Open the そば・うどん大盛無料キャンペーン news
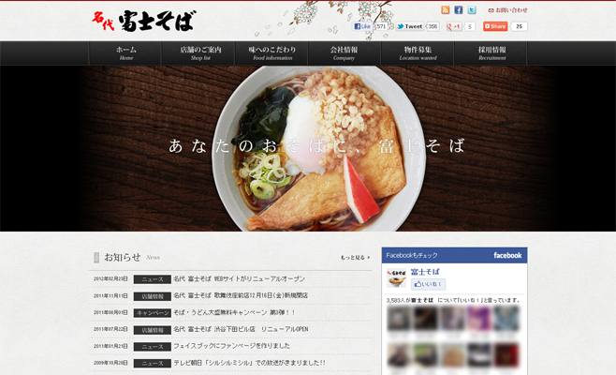The width and height of the screenshot is (616, 375). pos(234,312)
